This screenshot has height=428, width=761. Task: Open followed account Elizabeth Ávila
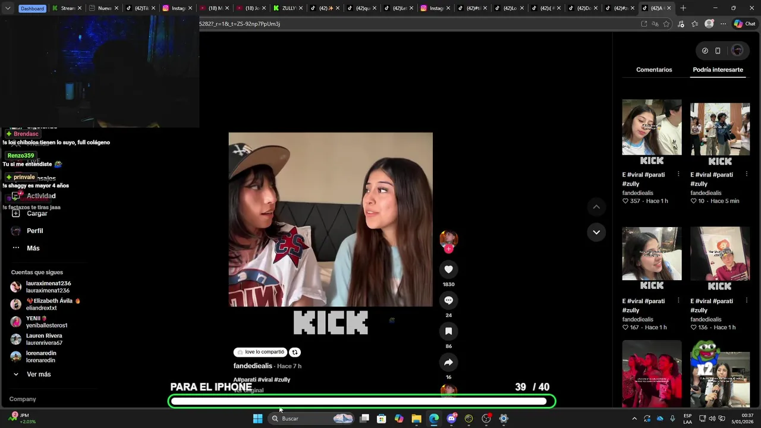coord(45,304)
